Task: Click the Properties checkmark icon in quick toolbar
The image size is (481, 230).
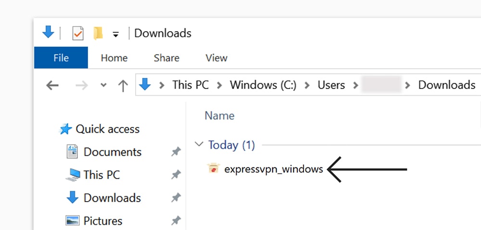Action: (78, 33)
